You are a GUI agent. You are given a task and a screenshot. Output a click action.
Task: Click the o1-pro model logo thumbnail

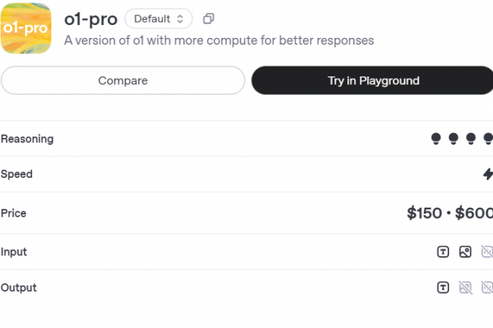pyautogui.click(x=26, y=28)
